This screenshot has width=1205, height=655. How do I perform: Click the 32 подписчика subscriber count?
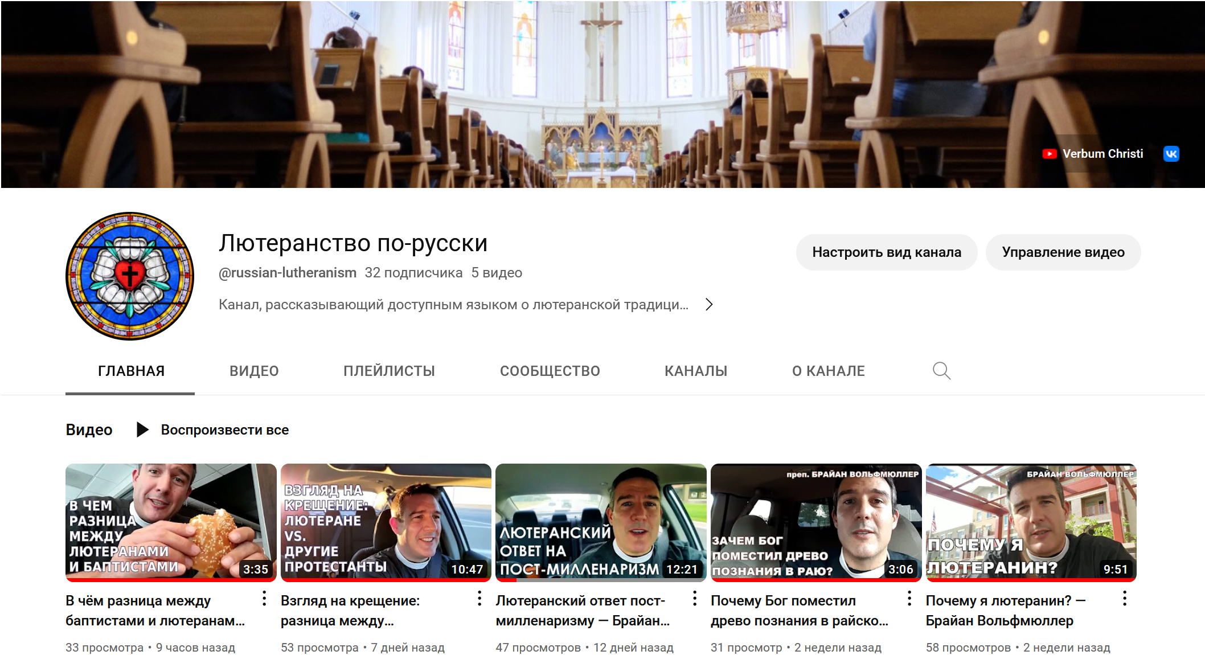[x=413, y=273]
